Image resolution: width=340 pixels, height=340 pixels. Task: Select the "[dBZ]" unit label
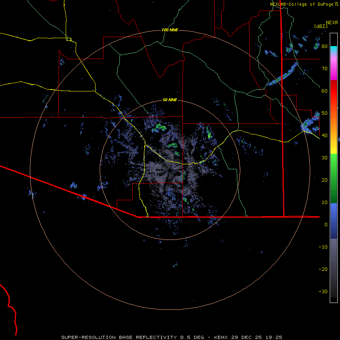(321, 26)
